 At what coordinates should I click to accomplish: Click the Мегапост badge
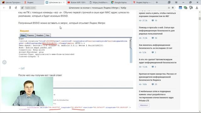point(144,105)
